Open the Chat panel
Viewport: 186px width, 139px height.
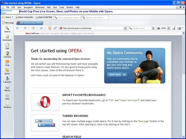pos(7,63)
